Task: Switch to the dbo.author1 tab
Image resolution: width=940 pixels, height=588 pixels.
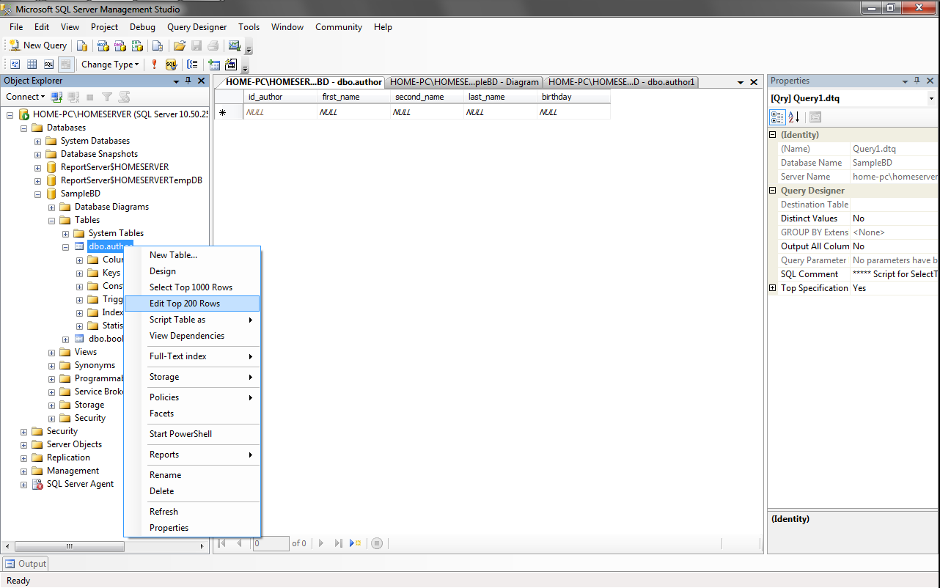Action: 621,82
